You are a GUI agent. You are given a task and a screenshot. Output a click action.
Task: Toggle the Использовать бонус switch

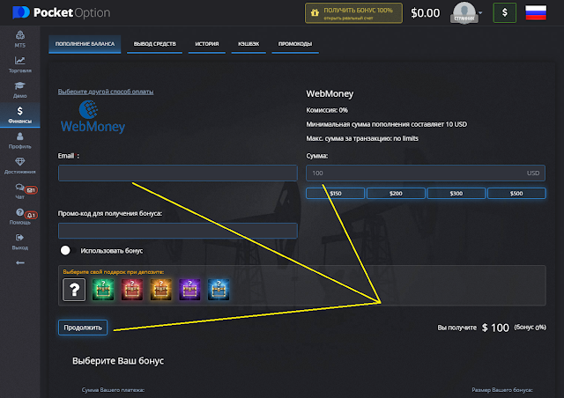coord(68,251)
